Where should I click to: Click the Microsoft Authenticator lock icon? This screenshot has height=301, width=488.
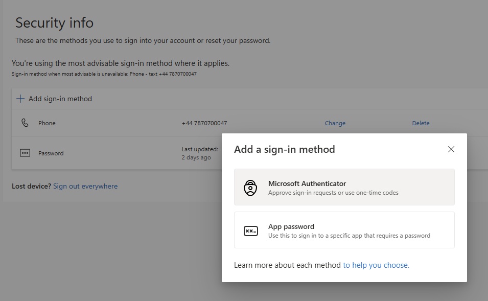tap(250, 188)
